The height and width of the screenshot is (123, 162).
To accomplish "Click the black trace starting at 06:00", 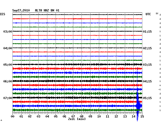I will (x=77, y=81).
